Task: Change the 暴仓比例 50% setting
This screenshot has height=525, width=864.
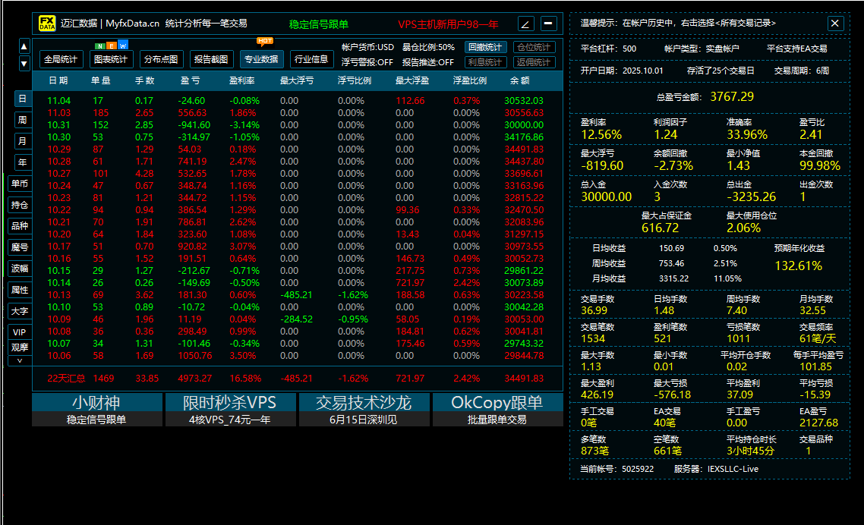Action: [428, 47]
